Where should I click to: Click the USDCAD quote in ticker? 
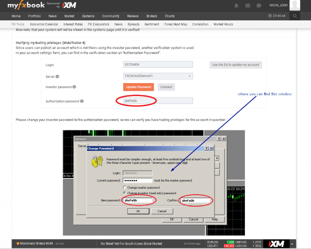click(x=248, y=246)
